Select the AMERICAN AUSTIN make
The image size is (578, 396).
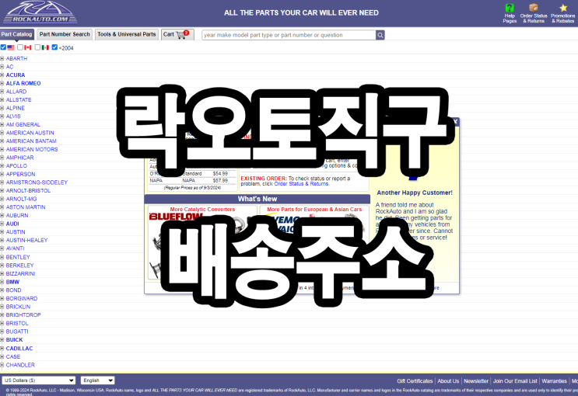pos(30,133)
